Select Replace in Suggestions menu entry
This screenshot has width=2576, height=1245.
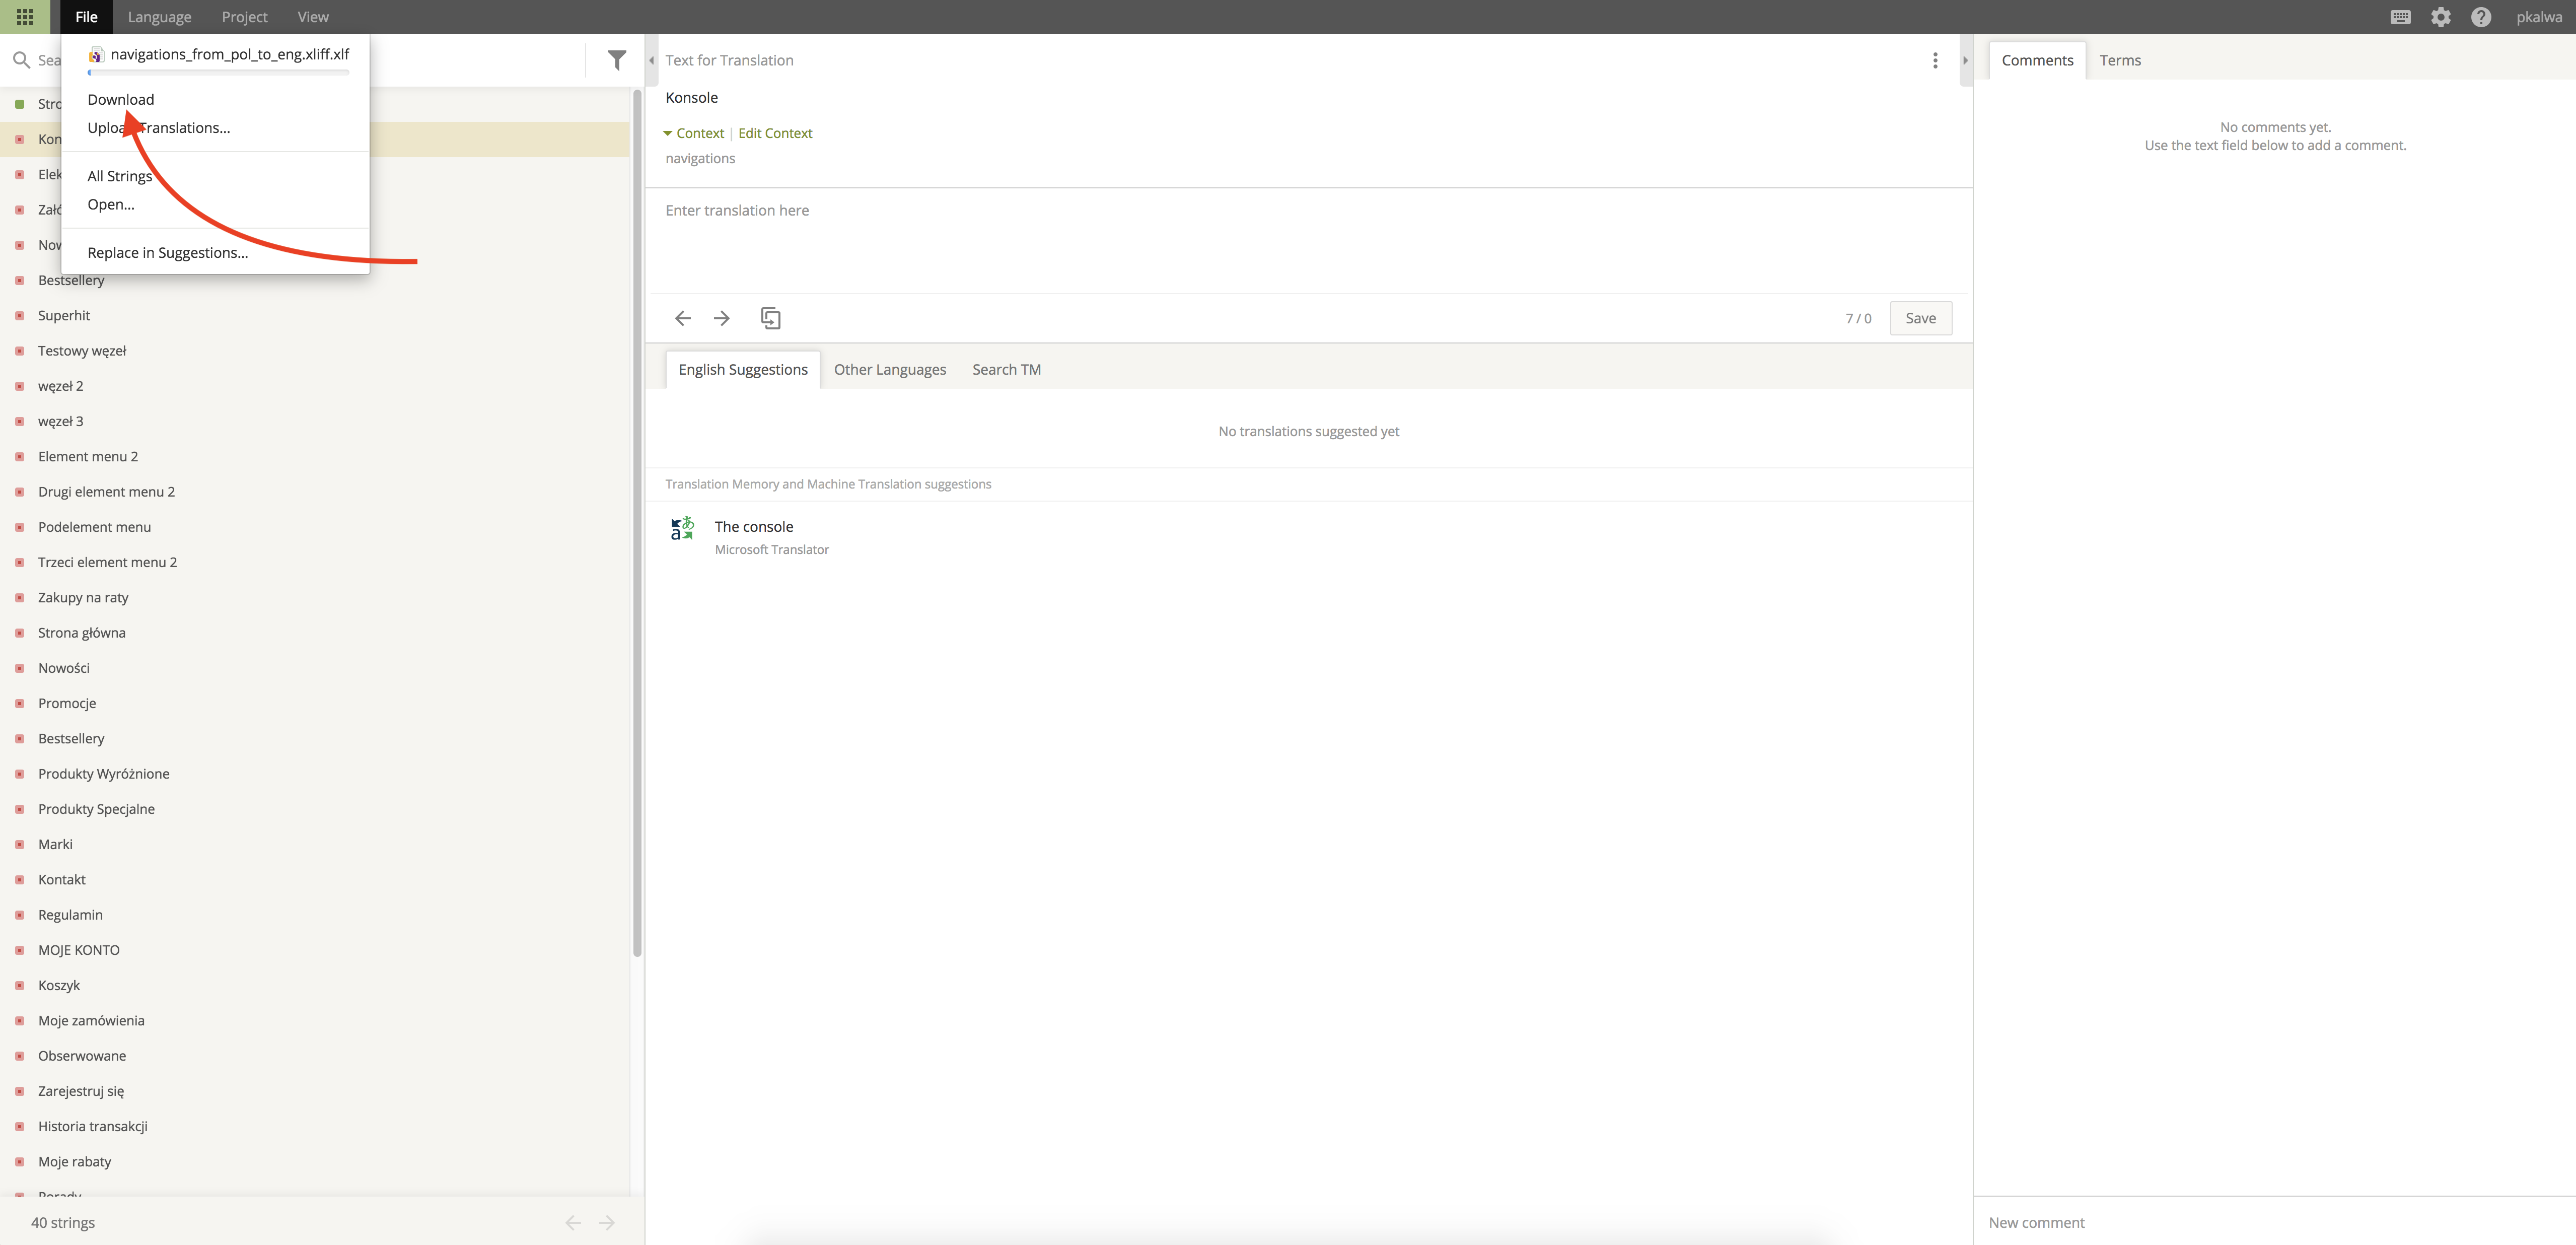point(167,253)
